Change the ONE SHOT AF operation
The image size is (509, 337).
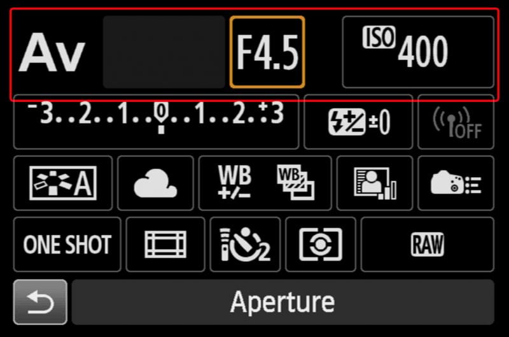pos(67,245)
